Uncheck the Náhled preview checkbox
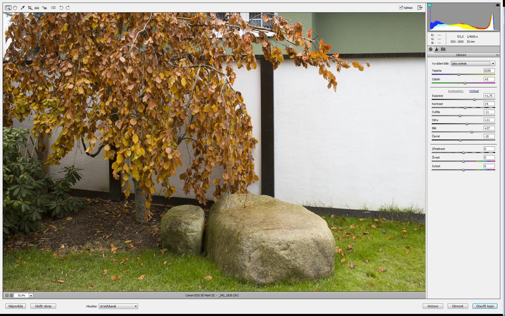 [x=401, y=8]
